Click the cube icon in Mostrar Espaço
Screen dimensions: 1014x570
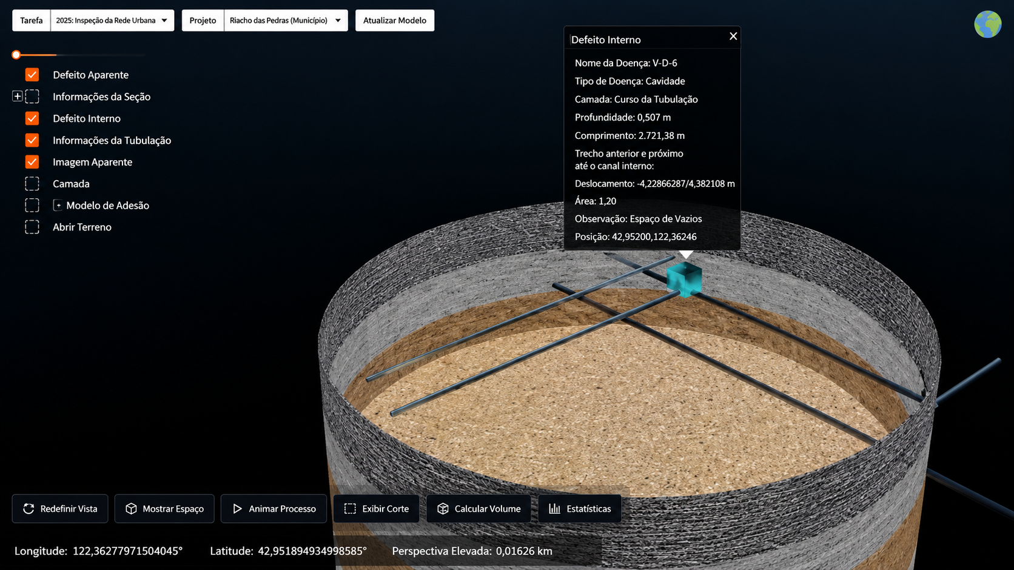tap(131, 509)
